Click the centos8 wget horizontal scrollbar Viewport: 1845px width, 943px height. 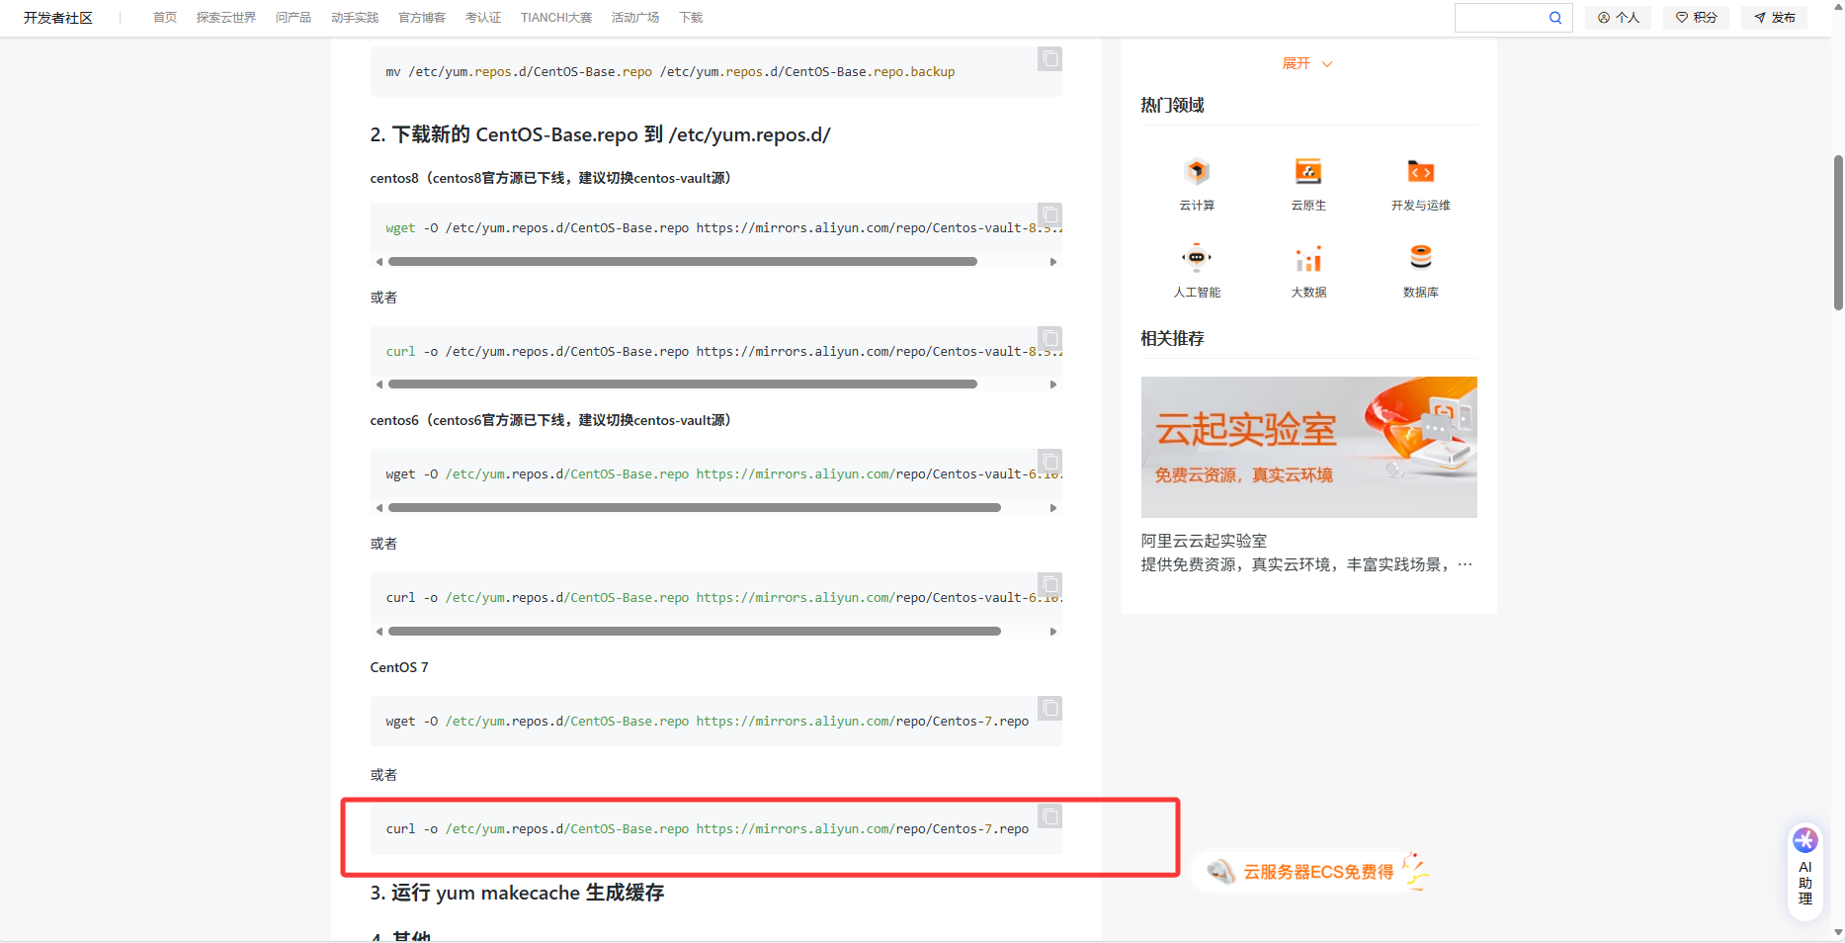click(683, 262)
